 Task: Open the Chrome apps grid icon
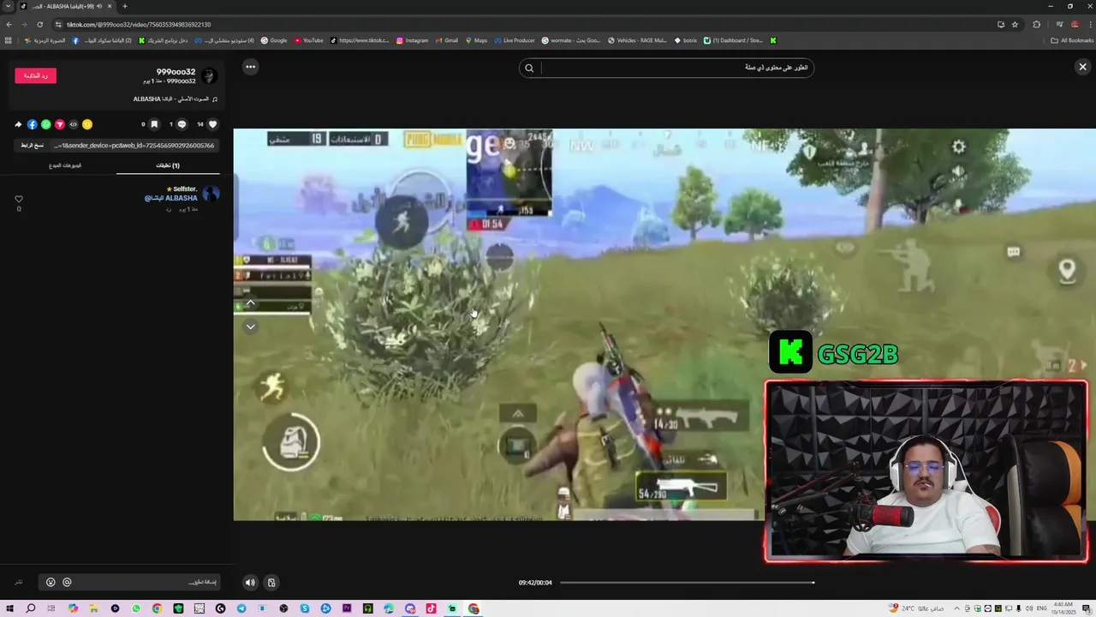(9, 40)
